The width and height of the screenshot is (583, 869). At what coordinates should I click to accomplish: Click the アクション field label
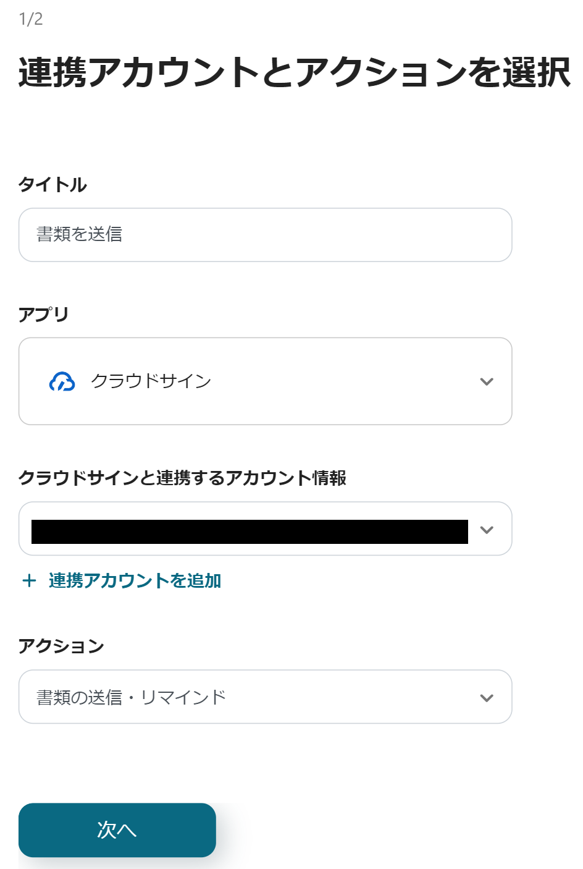pyautogui.click(x=61, y=646)
